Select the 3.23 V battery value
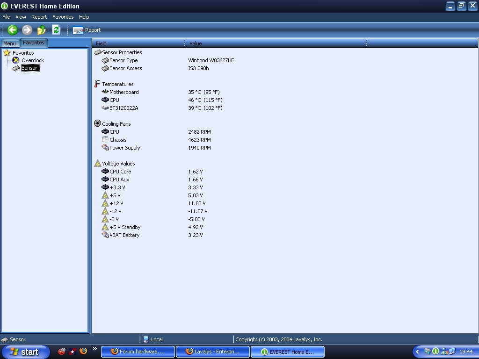This screenshot has height=359, width=479. click(x=196, y=235)
